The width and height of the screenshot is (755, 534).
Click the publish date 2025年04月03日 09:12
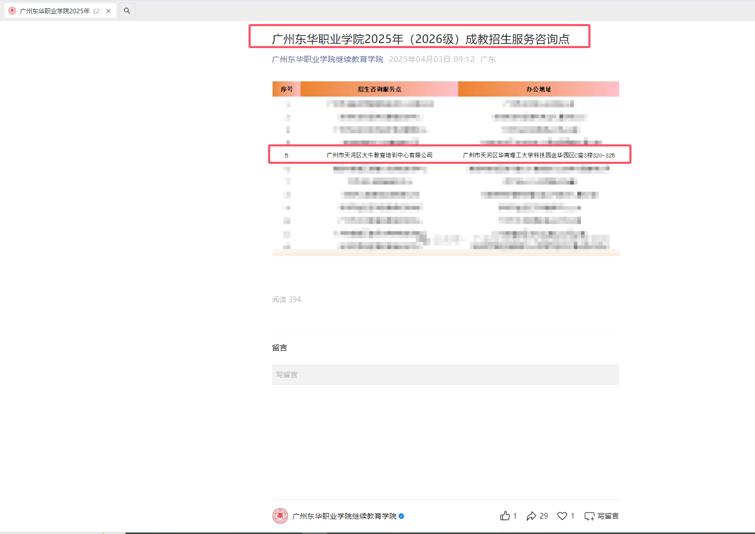click(x=432, y=59)
